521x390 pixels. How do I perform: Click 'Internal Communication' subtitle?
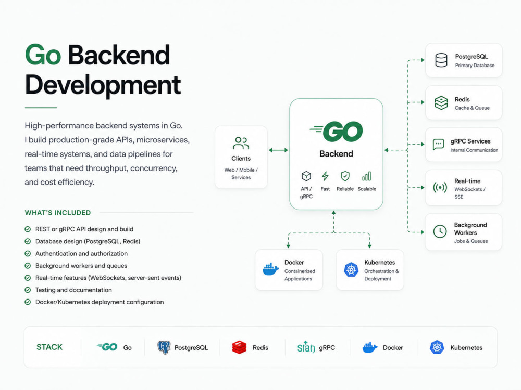pyautogui.click(x=474, y=150)
